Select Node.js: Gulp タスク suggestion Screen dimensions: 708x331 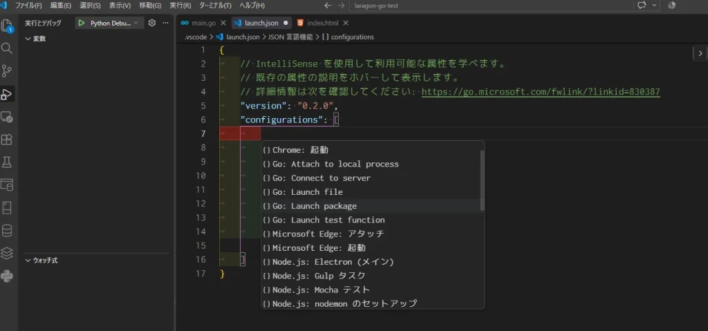coord(371,276)
